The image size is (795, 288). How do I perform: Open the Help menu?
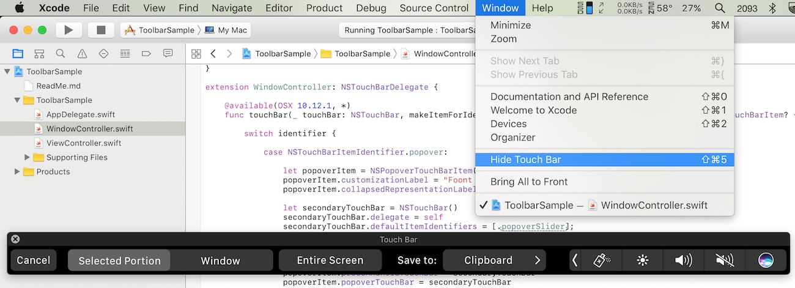542,8
